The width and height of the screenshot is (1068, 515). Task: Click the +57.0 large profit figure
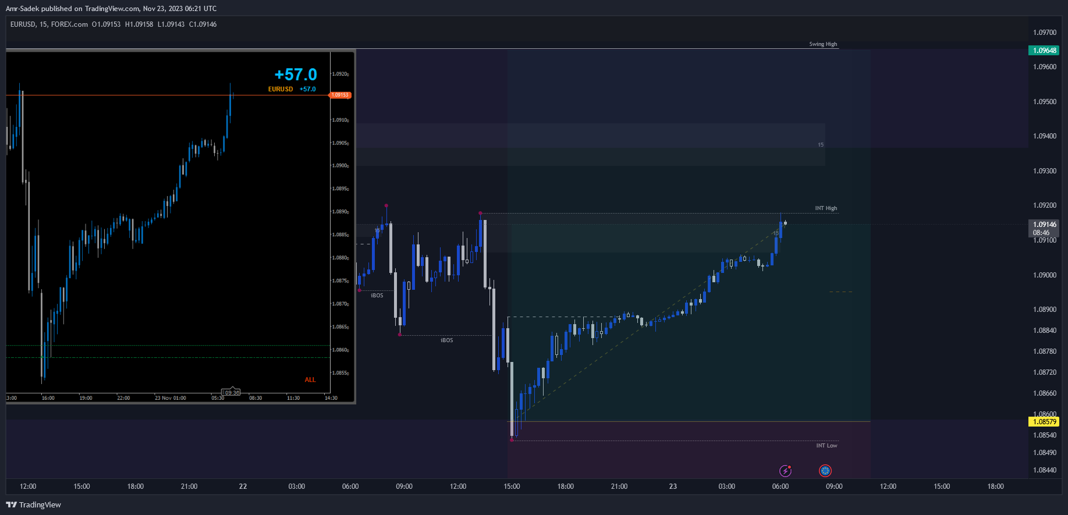(296, 74)
